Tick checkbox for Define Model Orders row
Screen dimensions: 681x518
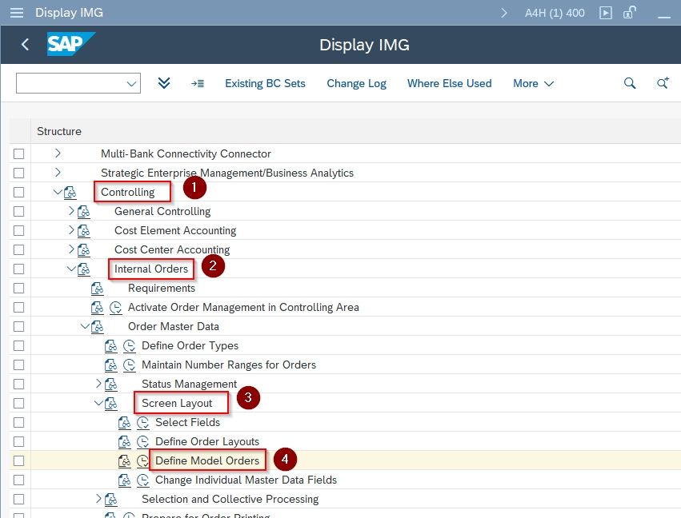tap(18, 460)
